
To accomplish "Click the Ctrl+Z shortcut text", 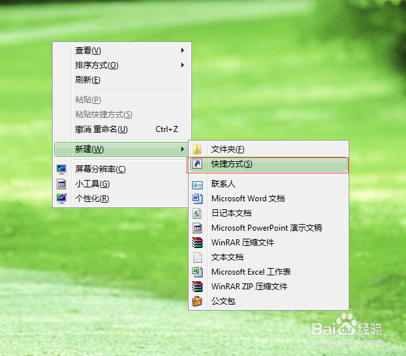I will tap(167, 129).
